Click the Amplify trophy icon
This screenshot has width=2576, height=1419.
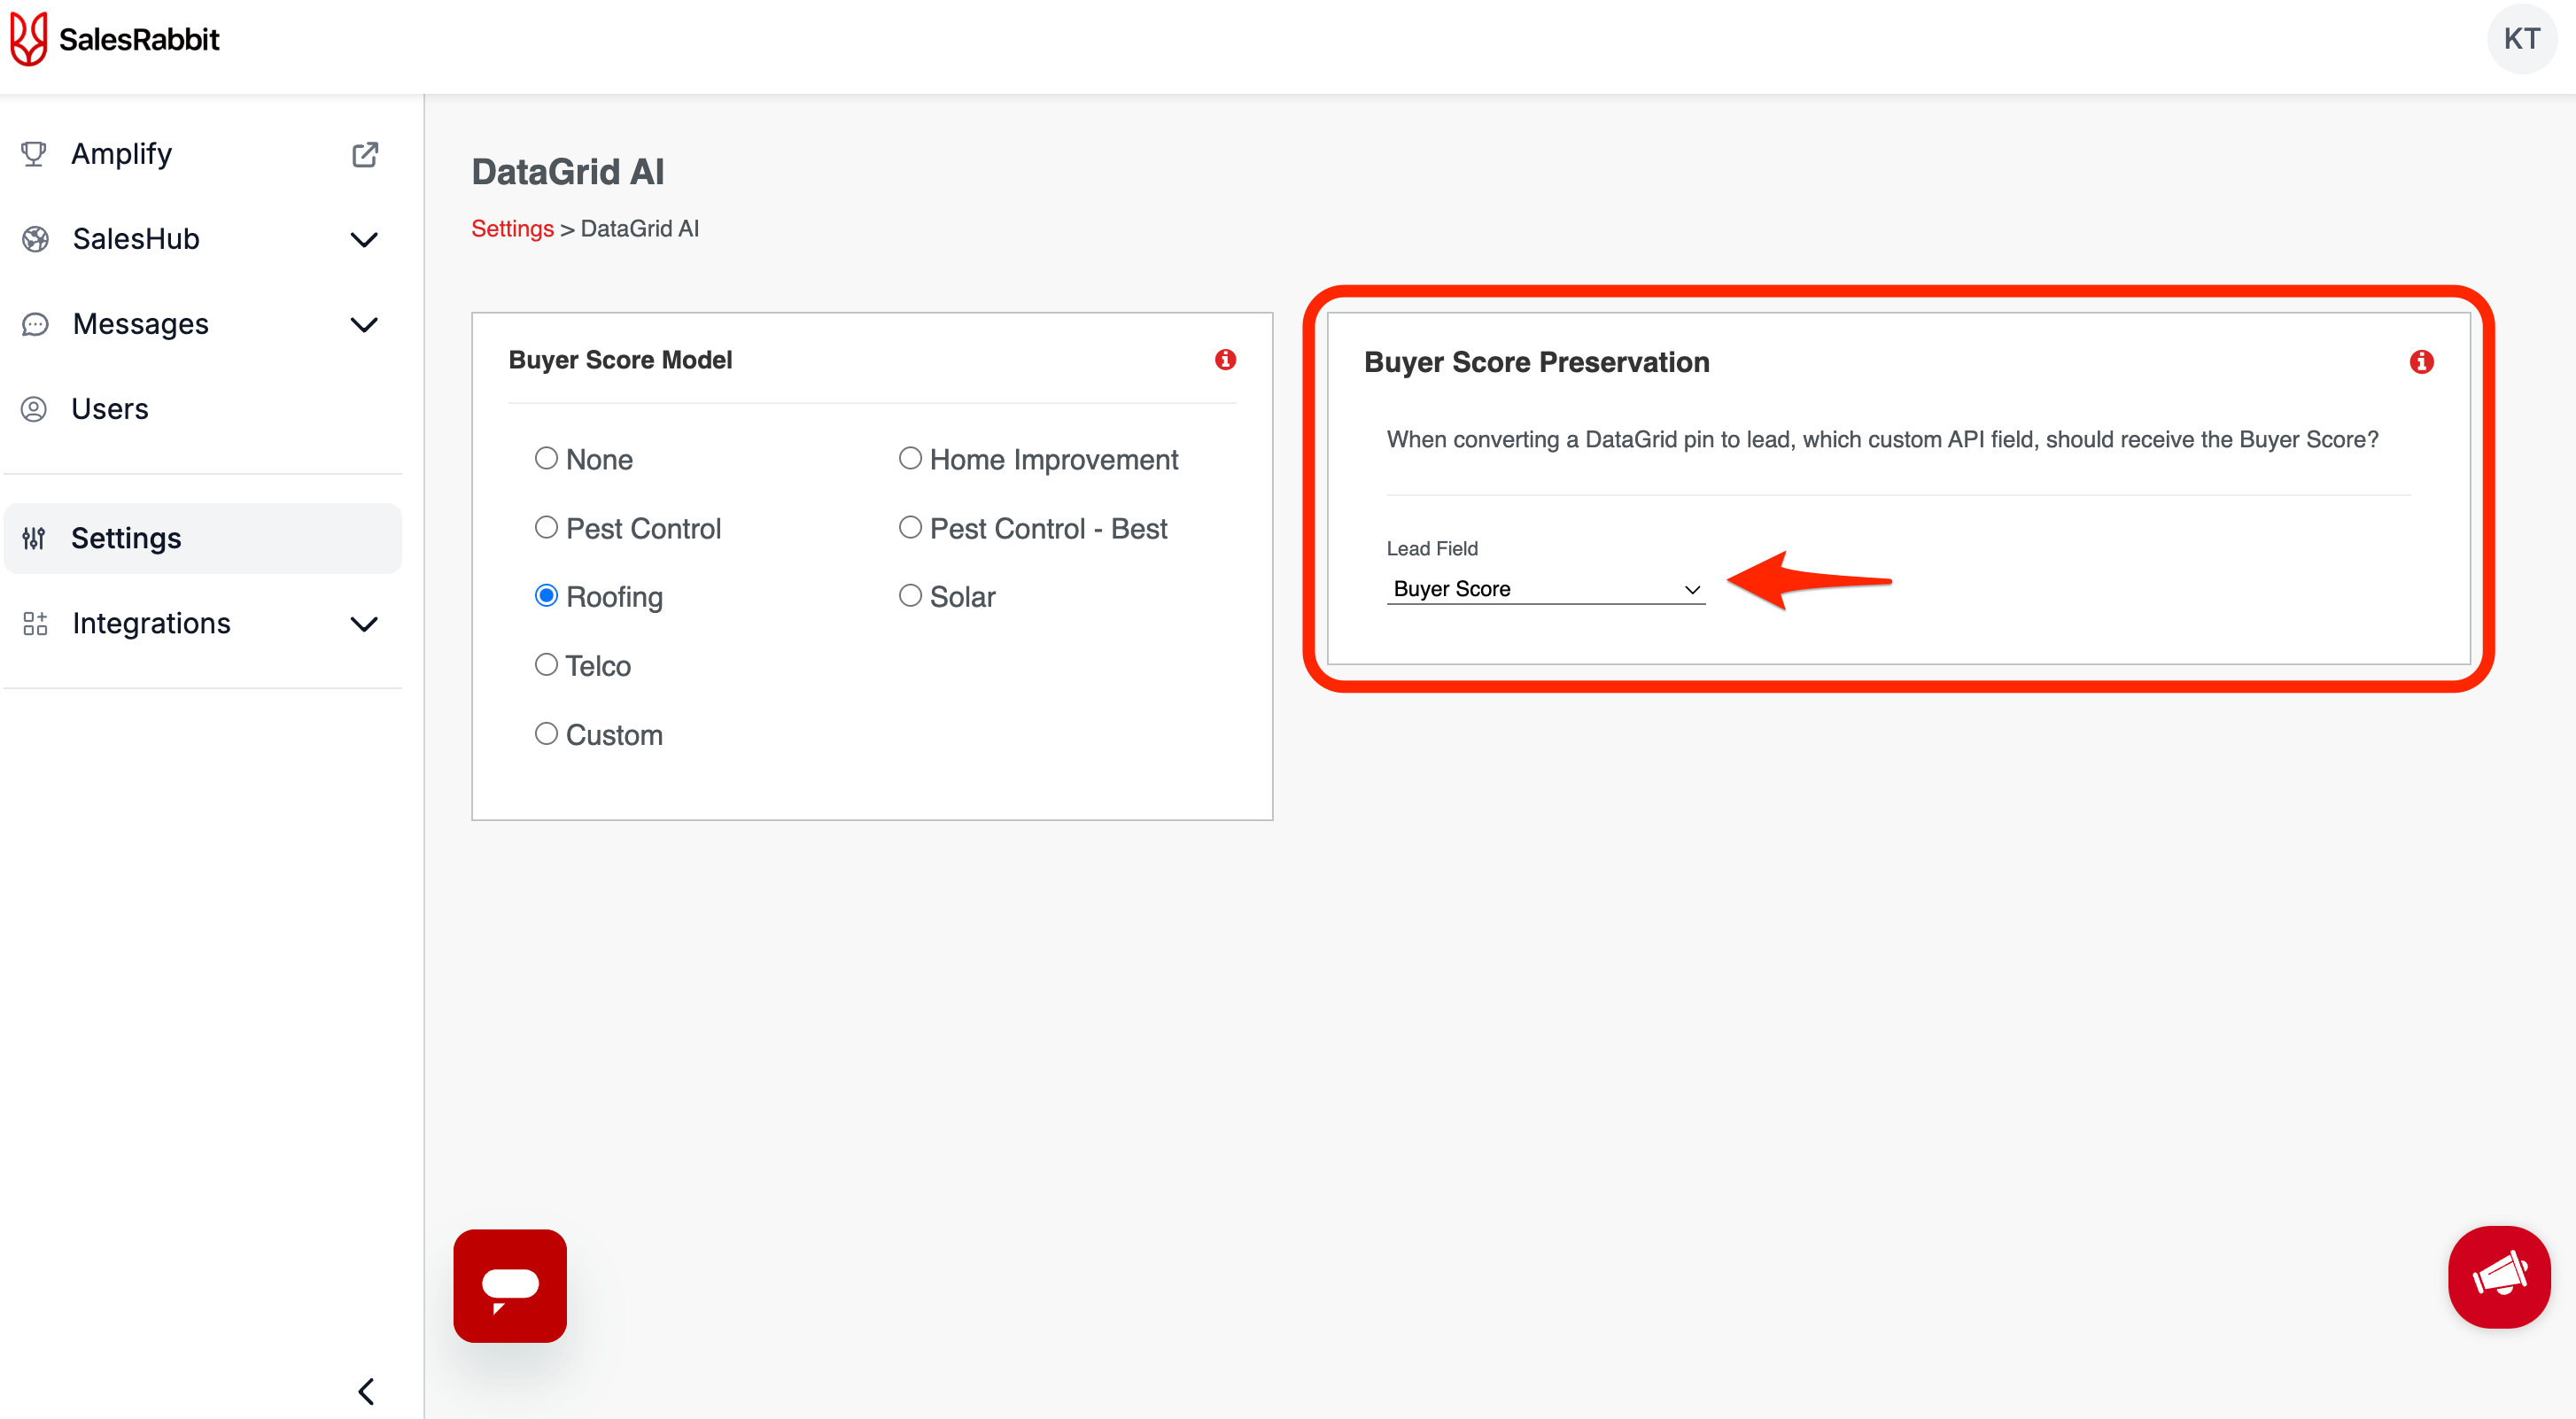click(x=34, y=154)
